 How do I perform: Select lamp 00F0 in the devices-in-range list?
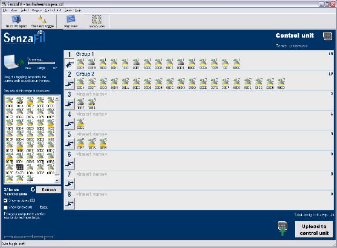pos(10,102)
